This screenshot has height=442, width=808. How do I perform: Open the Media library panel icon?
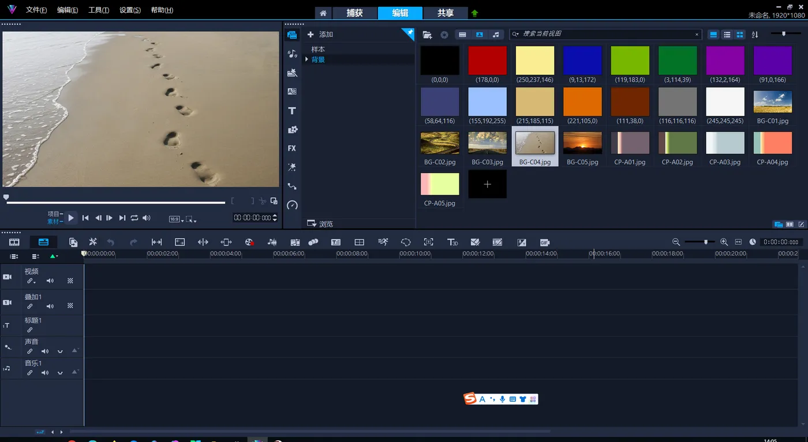click(292, 35)
